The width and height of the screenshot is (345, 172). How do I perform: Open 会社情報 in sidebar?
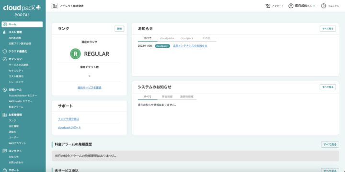[13, 126]
